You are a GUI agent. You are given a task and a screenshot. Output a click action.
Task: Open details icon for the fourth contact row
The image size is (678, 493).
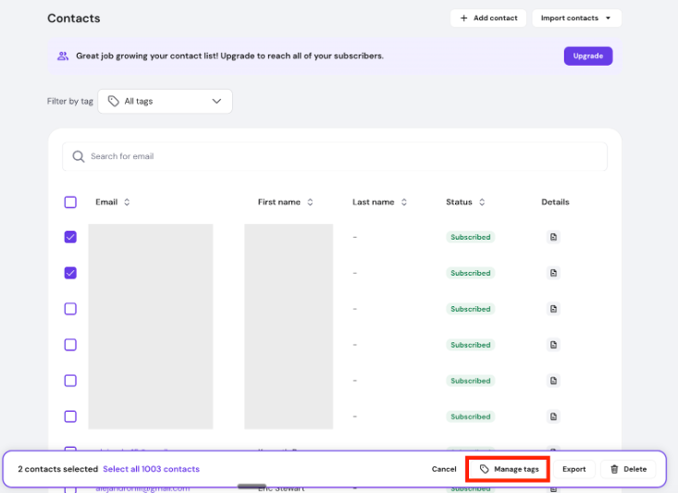[553, 345]
